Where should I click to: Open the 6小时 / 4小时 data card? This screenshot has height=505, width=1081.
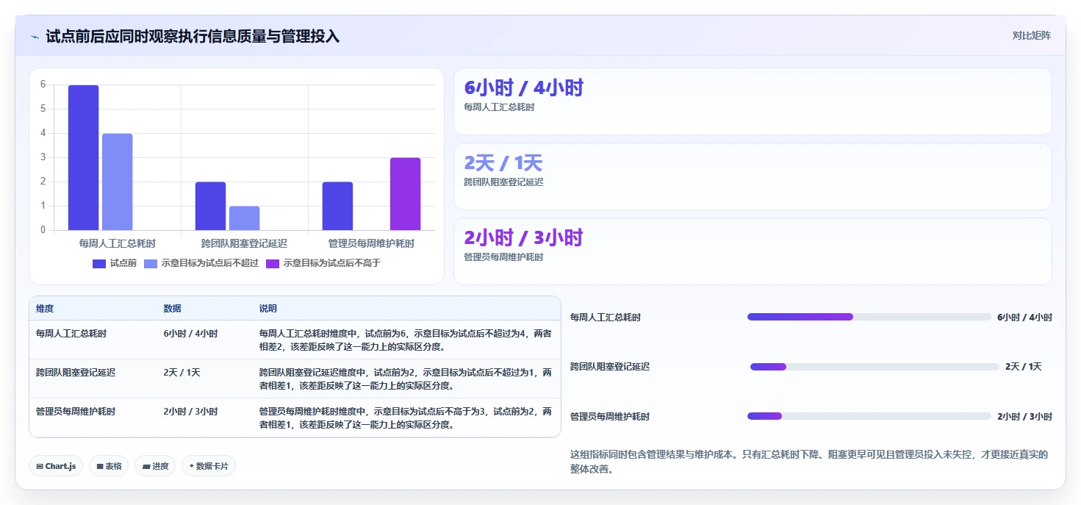(753, 101)
